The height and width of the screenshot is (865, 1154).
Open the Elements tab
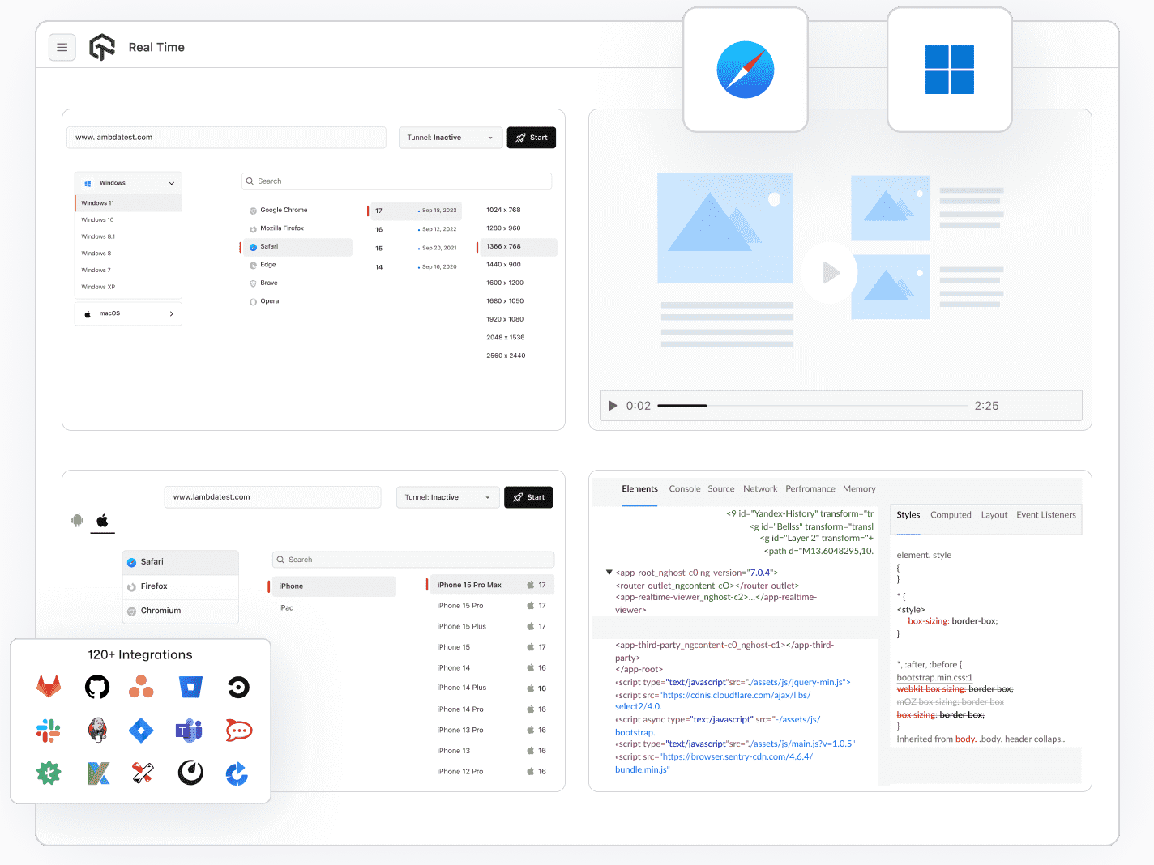[639, 489]
